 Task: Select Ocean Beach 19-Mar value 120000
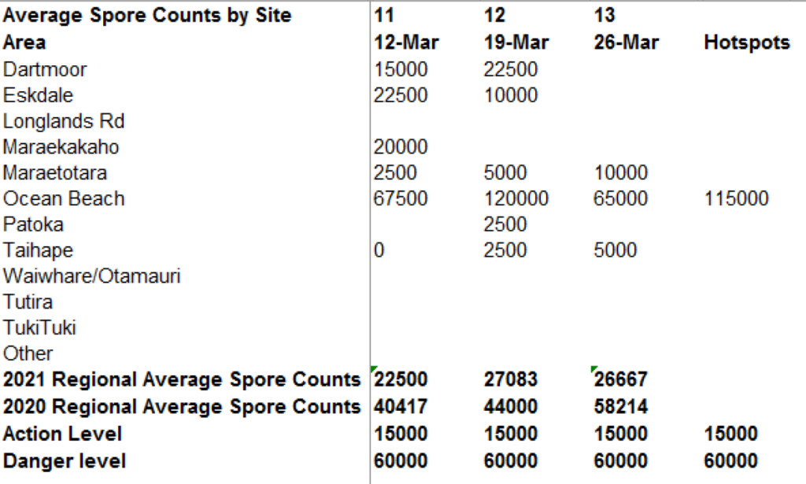pos(516,199)
